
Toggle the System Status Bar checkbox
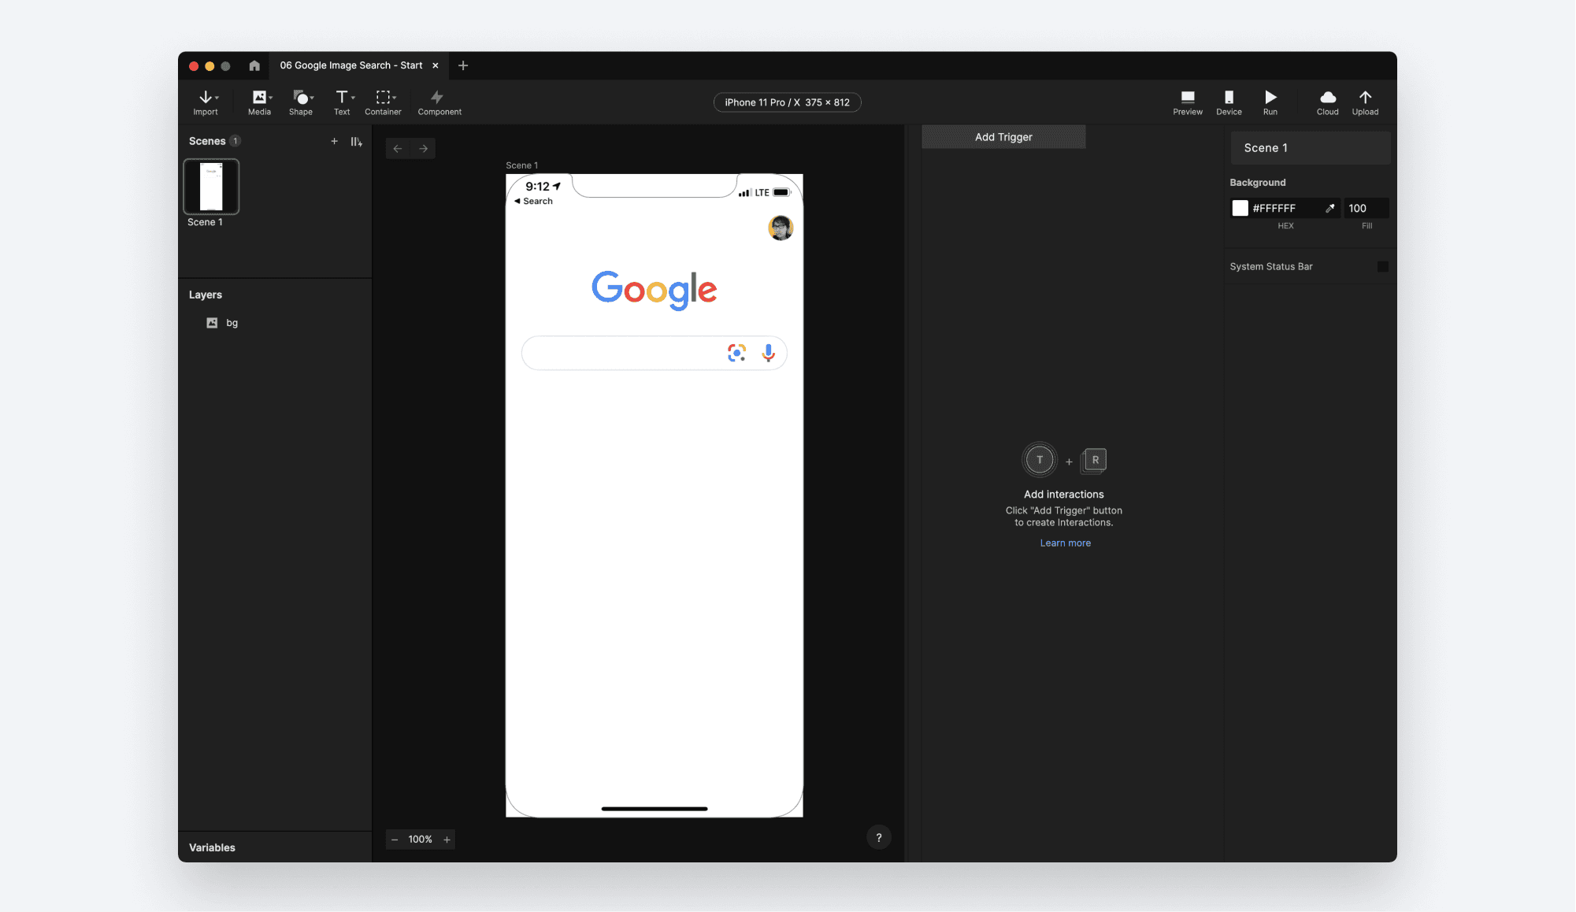(1382, 267)
